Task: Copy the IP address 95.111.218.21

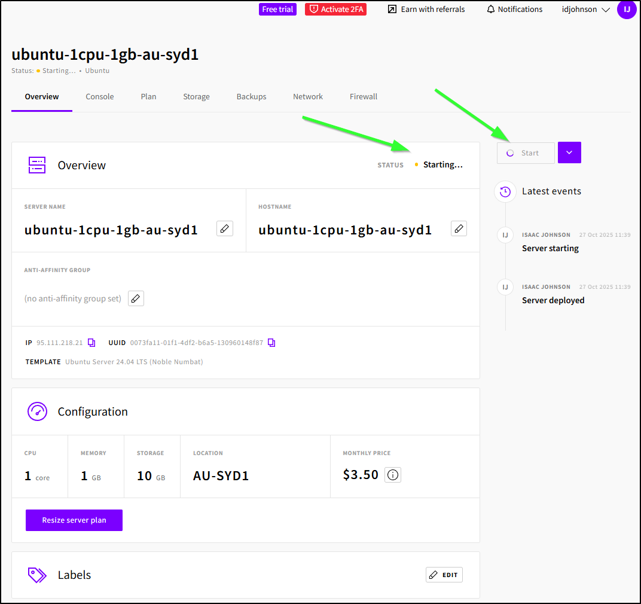Action: point(91,343)
